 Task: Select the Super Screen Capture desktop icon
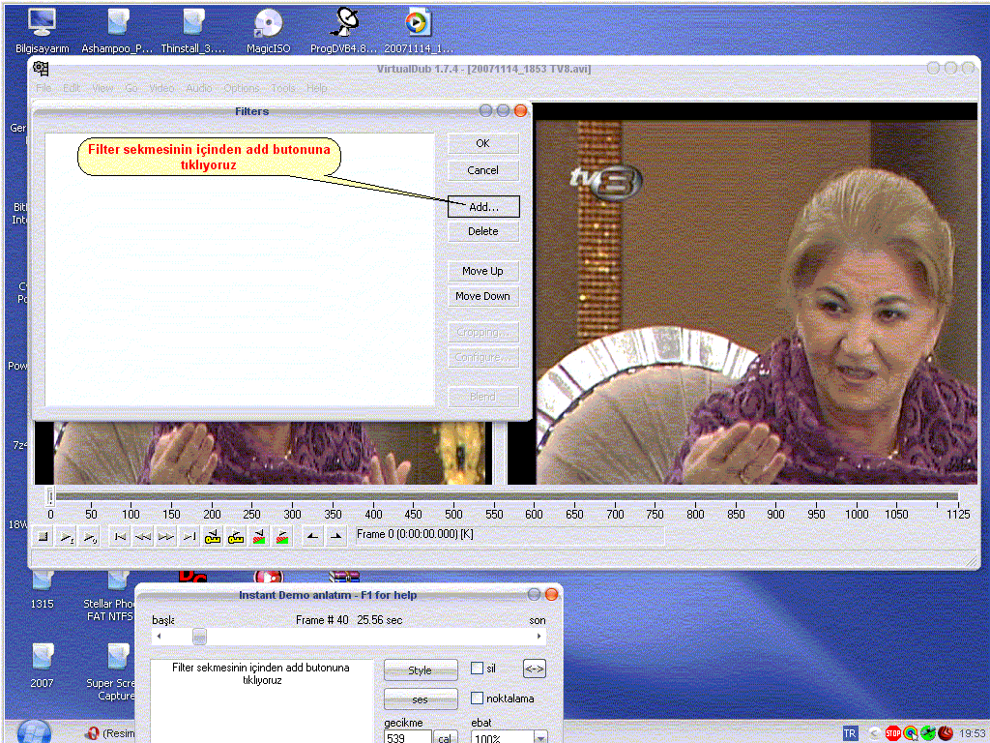pyautogui.click(x=110, y=672)
